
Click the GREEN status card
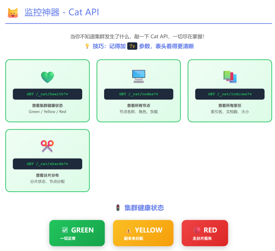77,233
